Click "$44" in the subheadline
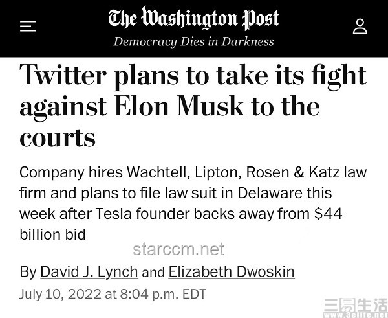Image resolution: width=388 pixels, height=318 pixels. tap(328, 214)
